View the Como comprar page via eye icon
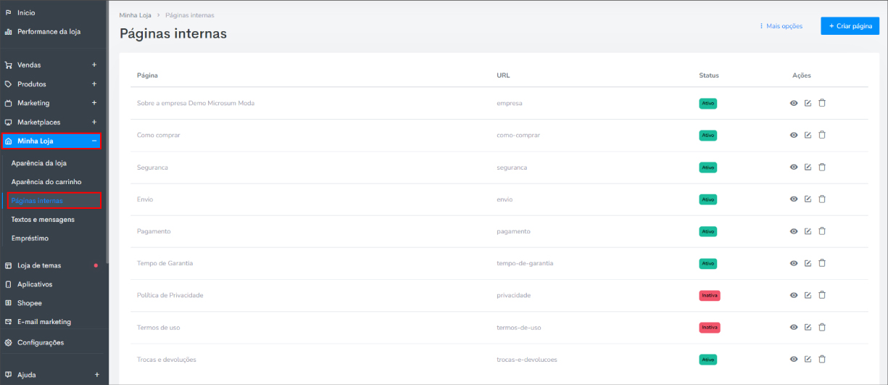This screenshot has height=385, width=888. point(794,135)
